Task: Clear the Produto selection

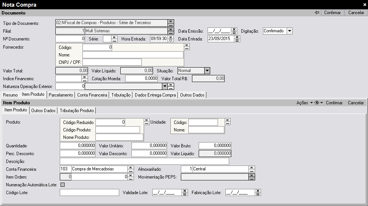Action: click(x=146, y=120)
